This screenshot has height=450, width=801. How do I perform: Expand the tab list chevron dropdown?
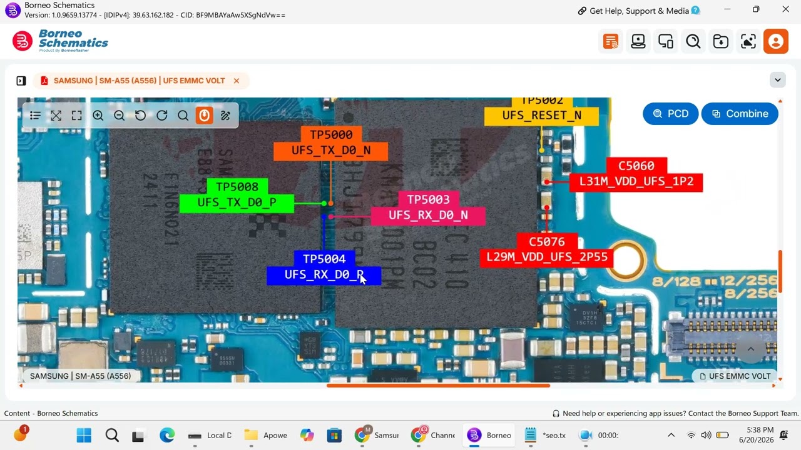click(778, 80)
